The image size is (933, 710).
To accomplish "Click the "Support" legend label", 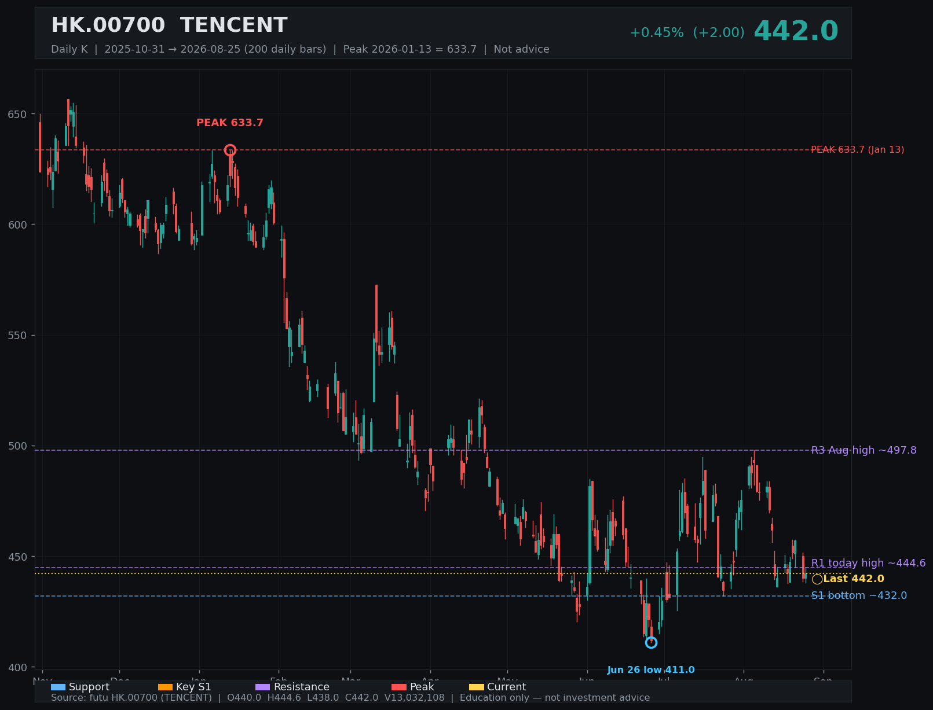I will (89, 687).
